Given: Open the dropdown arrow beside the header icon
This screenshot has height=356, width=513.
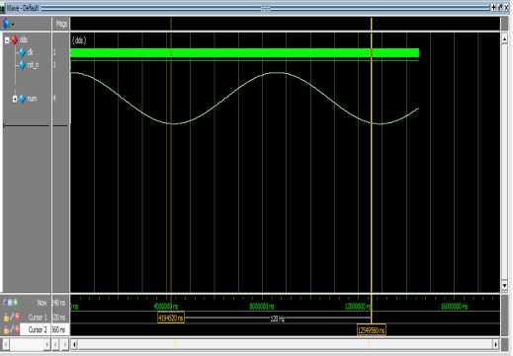Looking at the screenshot, I should pos(13,25).
